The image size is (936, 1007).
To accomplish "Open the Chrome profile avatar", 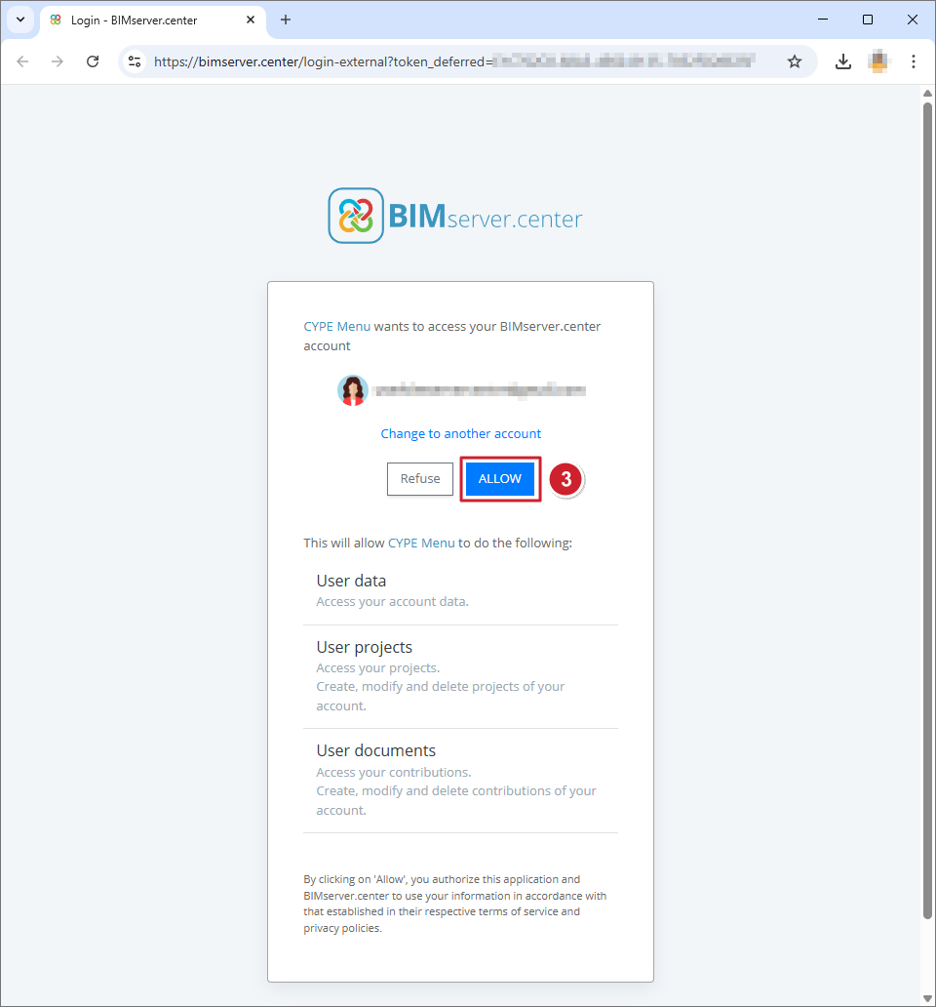I will pyautogui.click(x=878, y=61).
